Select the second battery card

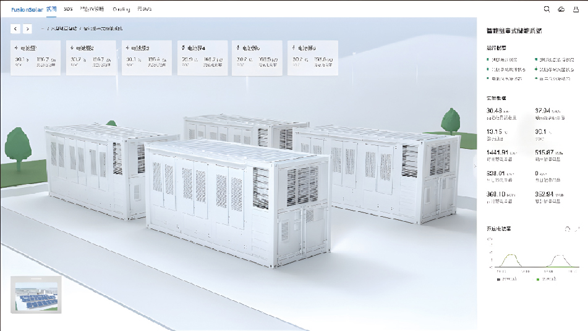[91, 57]
